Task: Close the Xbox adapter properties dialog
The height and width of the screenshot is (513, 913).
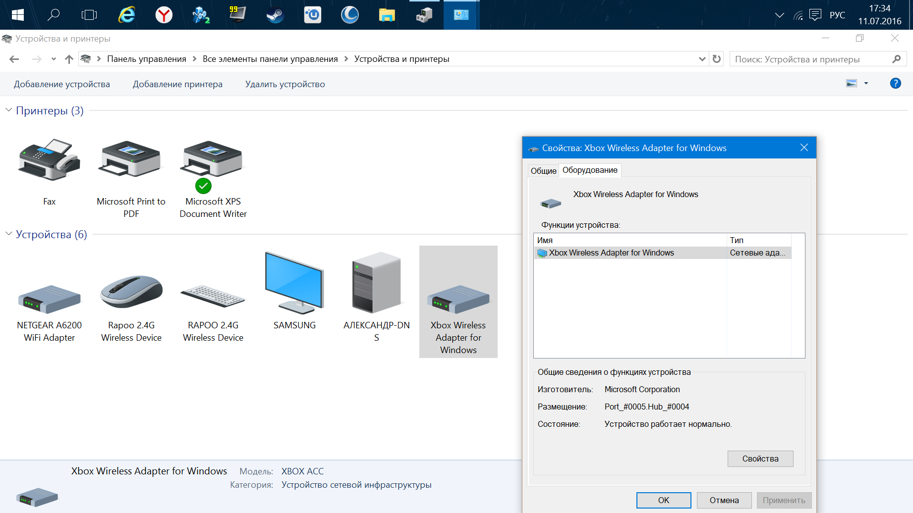Action: click(804, 148)
